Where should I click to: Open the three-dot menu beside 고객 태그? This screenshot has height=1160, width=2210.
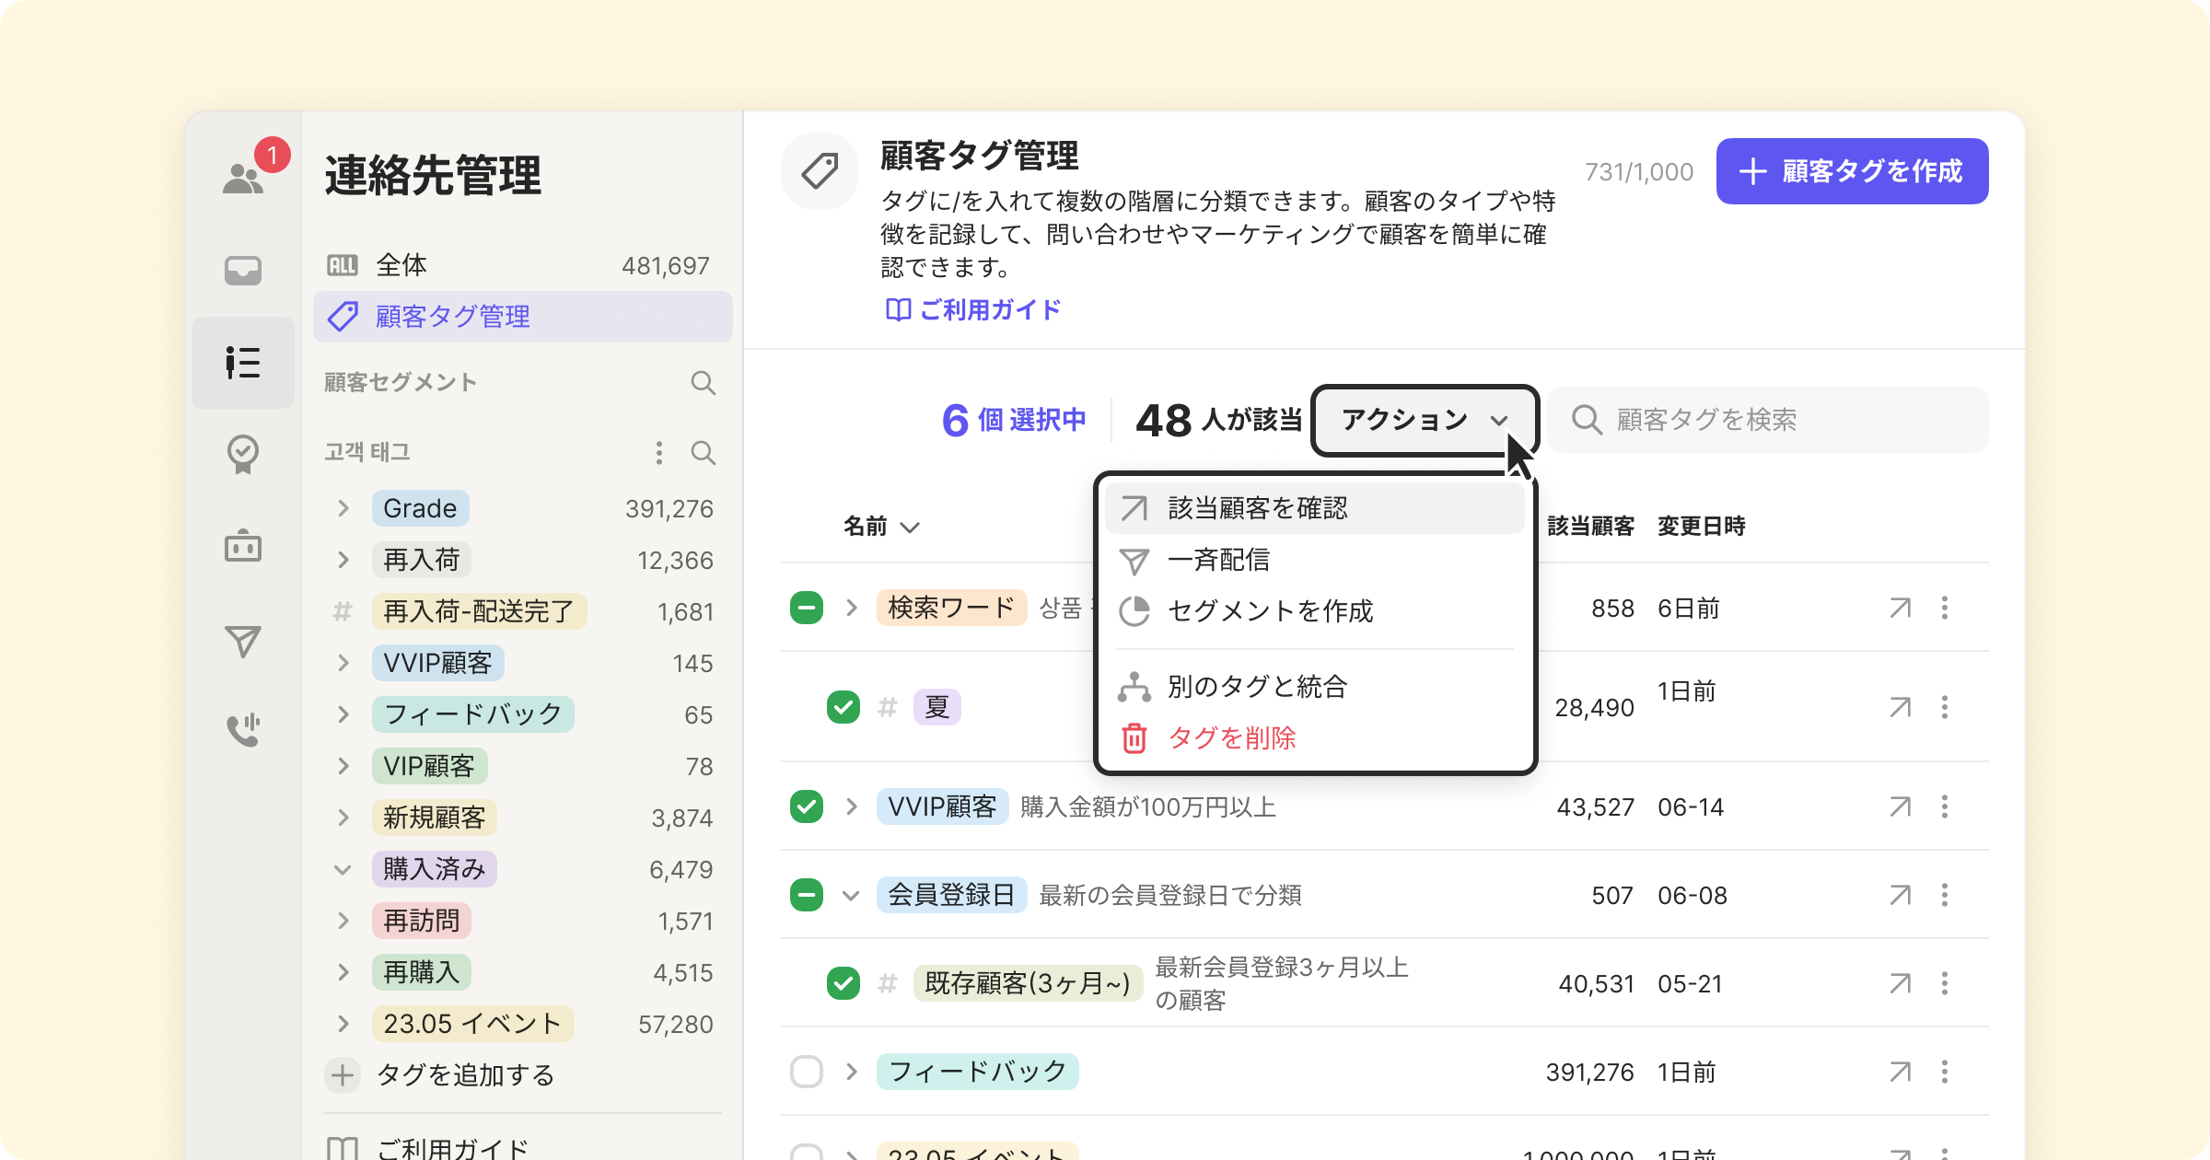pos(658,452)
